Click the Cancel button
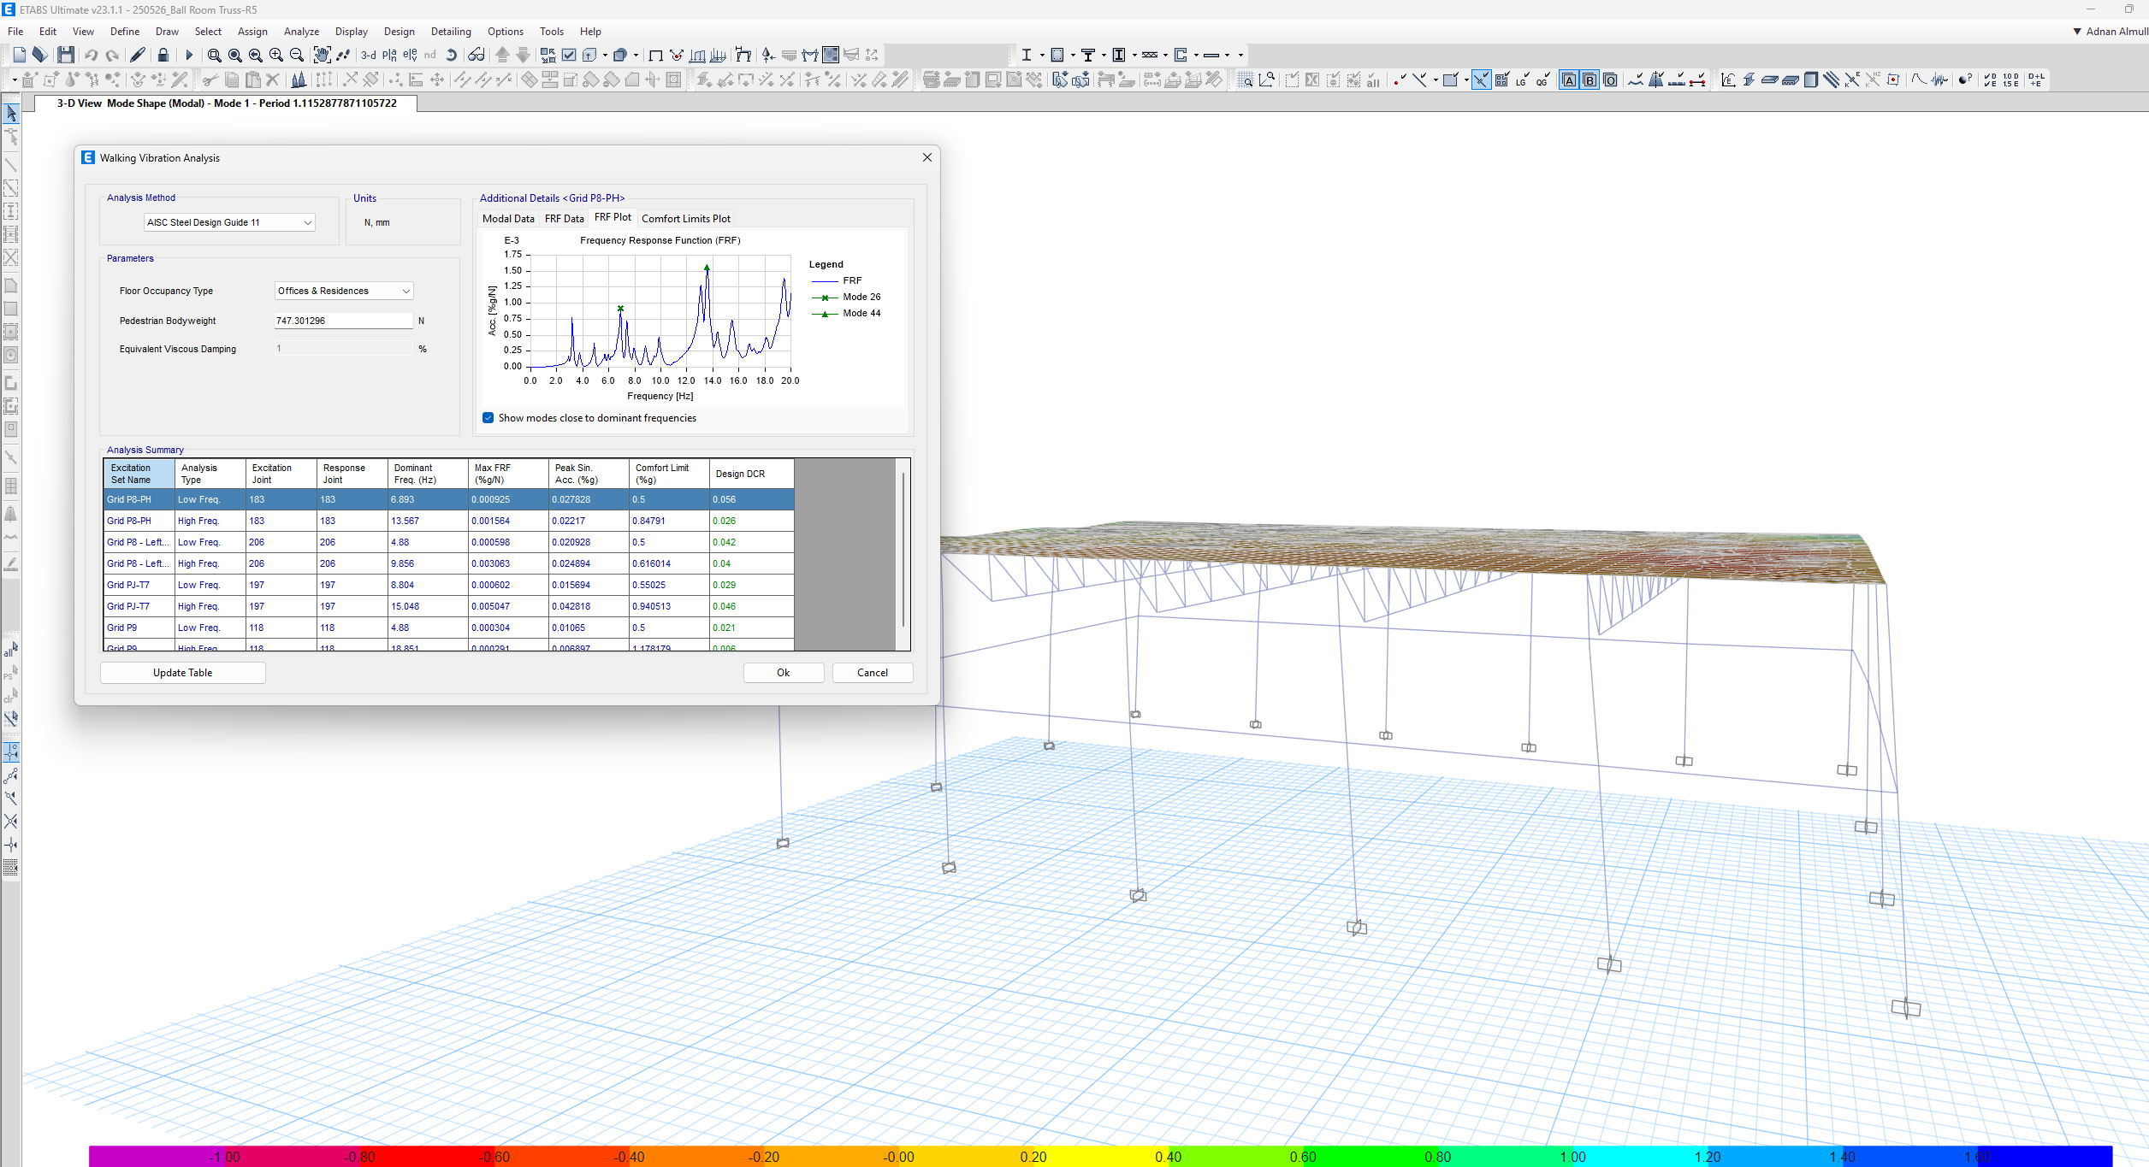This screenshot has width=2149, height=1167. click(873, 673)
